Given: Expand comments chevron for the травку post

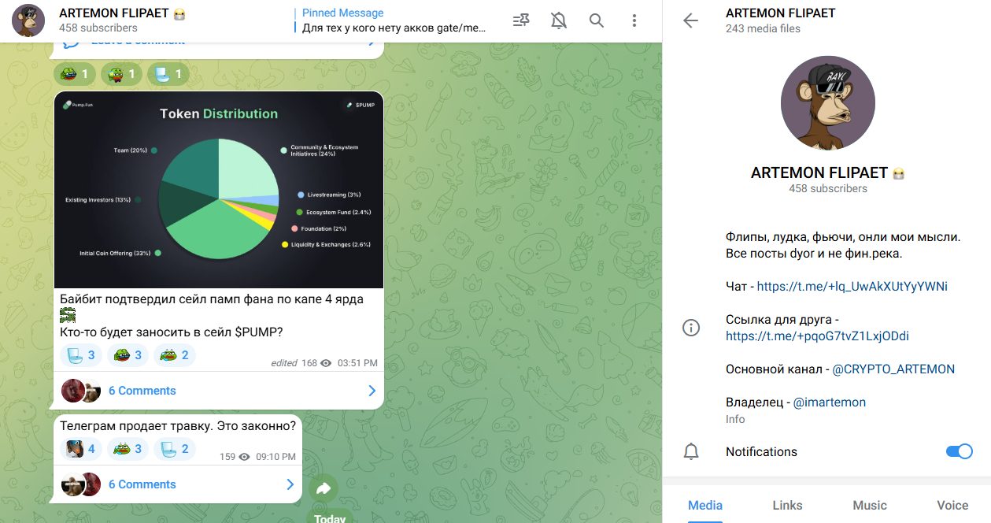Looking at the screenshot, I should pos(290,484).
